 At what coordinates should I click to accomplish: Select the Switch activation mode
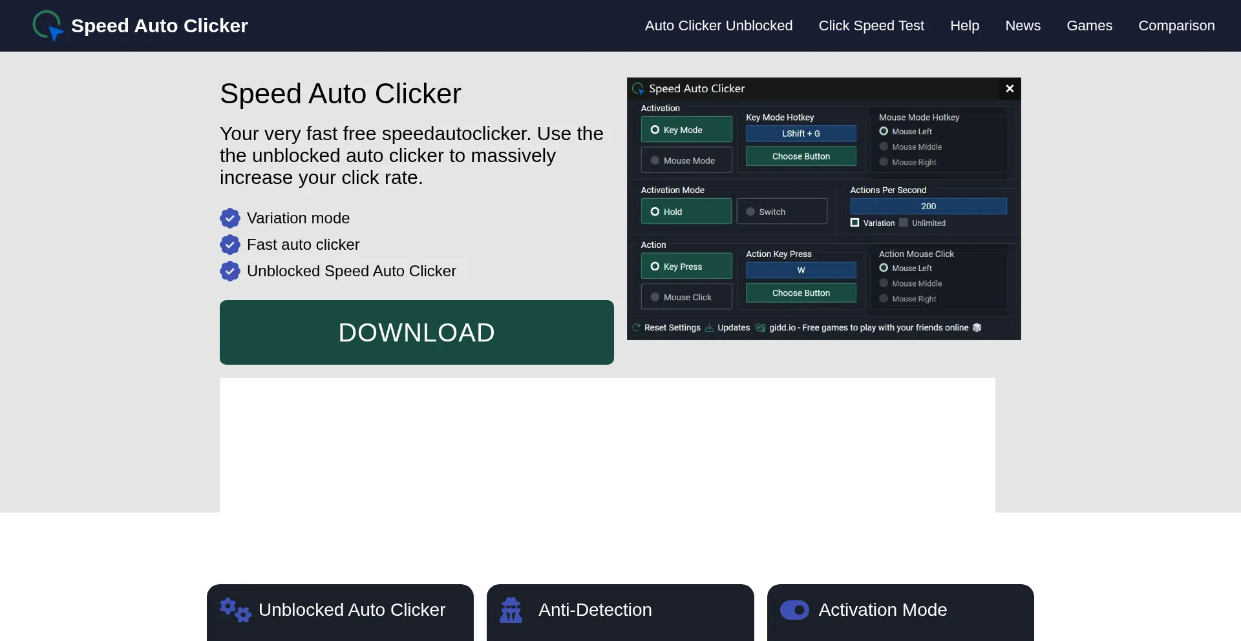coord(781,212)
